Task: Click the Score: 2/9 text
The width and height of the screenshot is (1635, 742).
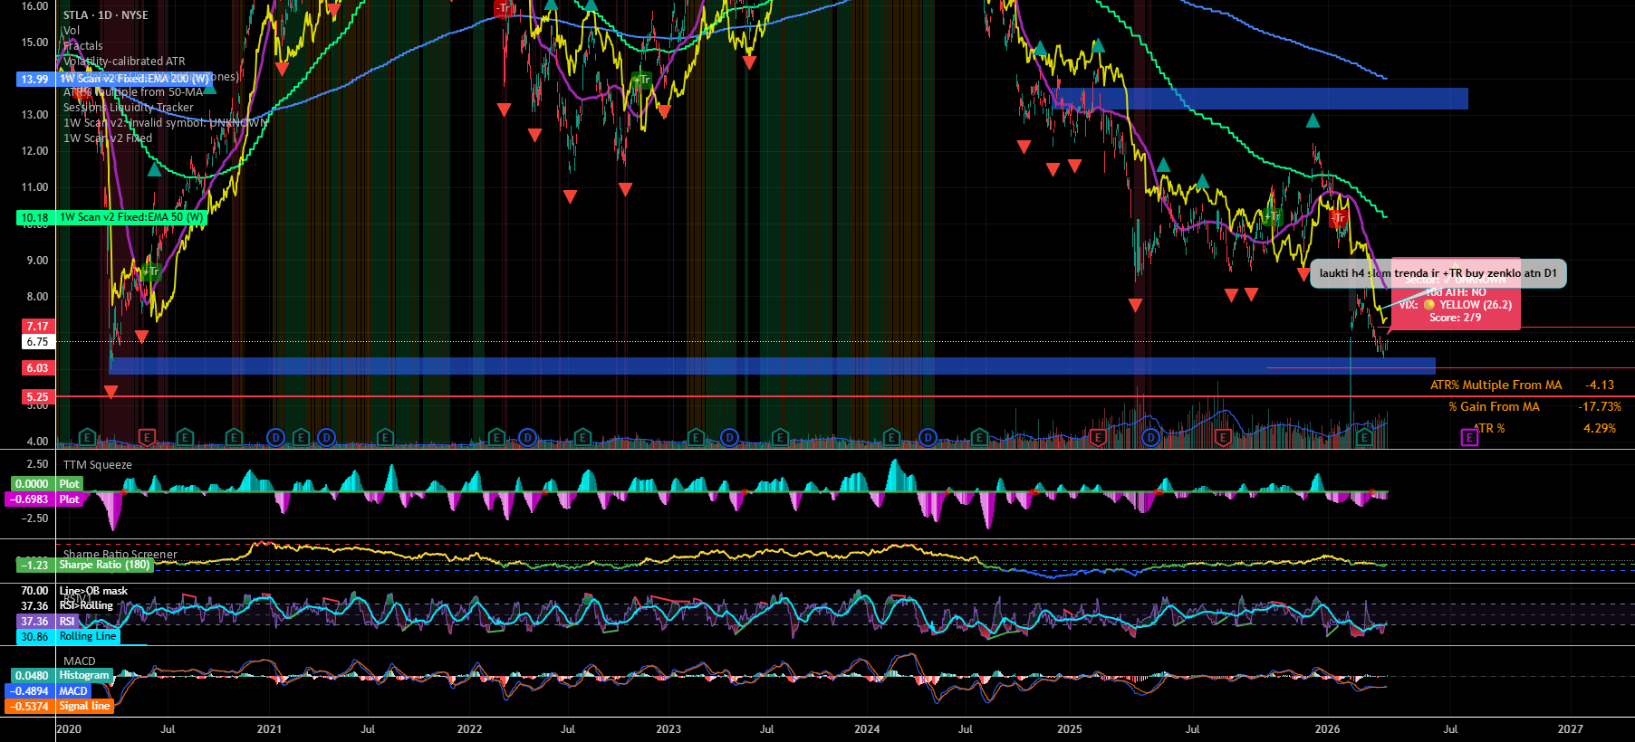Action: [x=1455, y=318]
